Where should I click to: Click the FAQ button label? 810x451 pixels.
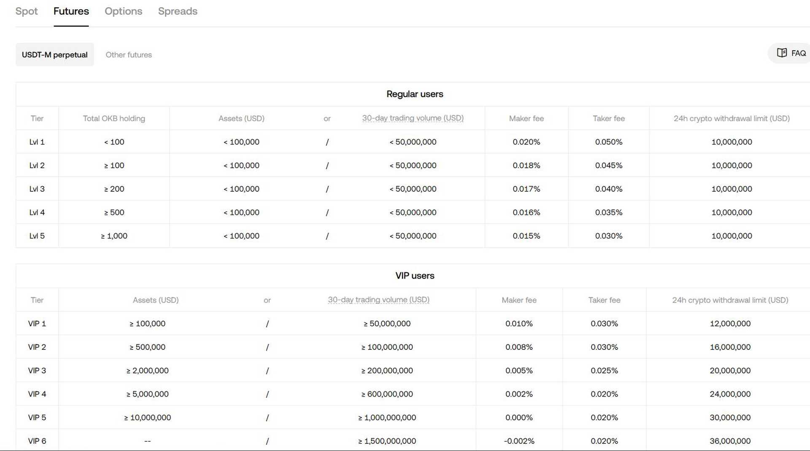point(799,53)
